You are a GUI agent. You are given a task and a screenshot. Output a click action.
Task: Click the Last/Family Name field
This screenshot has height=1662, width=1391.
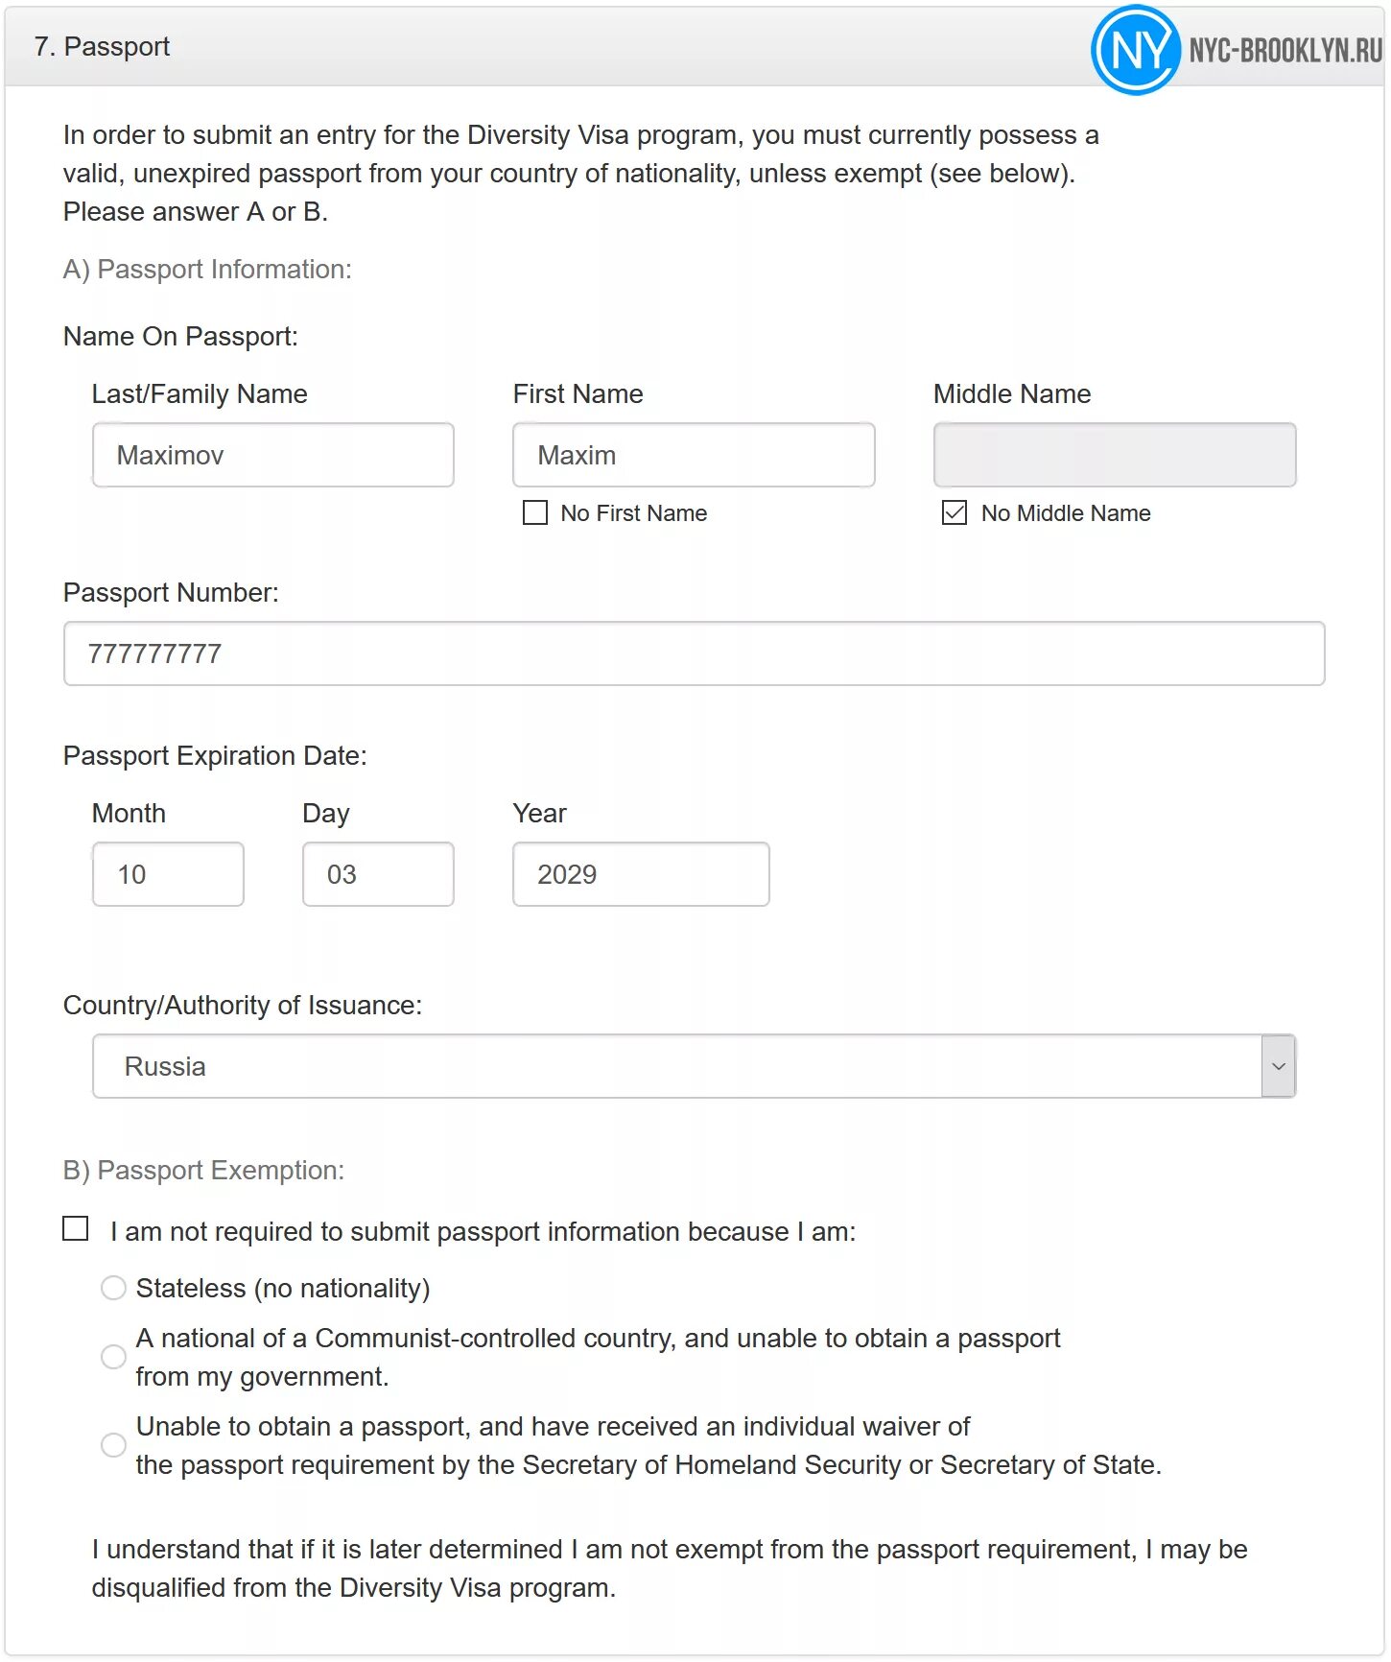273,455
